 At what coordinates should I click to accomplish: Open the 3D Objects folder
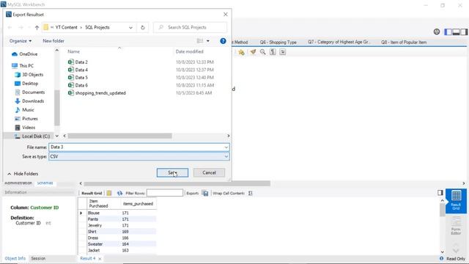(x=29, y=75)
